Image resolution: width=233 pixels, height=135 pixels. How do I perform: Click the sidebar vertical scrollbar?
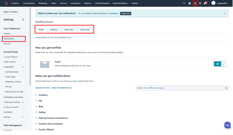click(30, 47)
